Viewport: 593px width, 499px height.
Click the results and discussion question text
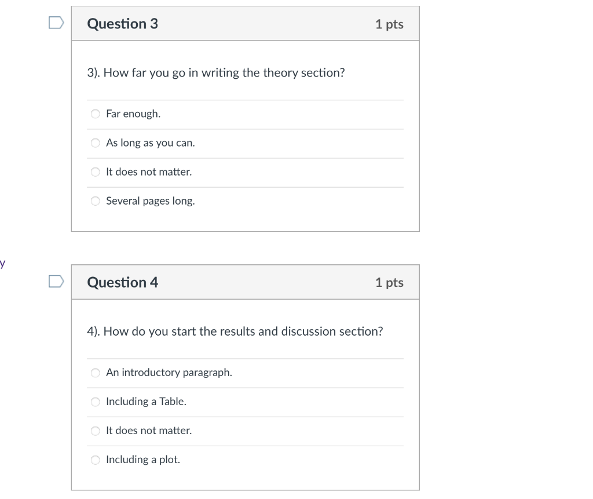235,332
